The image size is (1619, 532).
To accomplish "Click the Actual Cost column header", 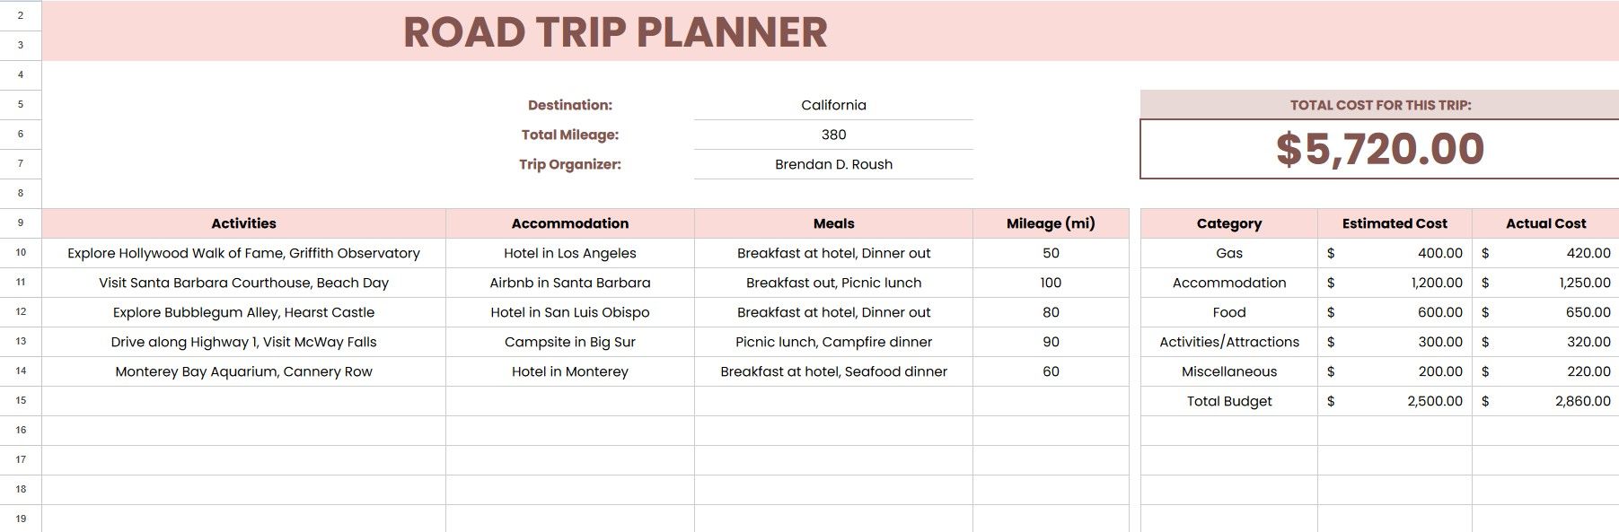I will point(1546,222).
